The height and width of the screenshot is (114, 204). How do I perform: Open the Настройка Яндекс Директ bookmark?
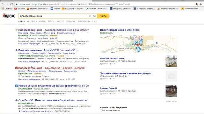pyautogui.click(x=144, y=9)
